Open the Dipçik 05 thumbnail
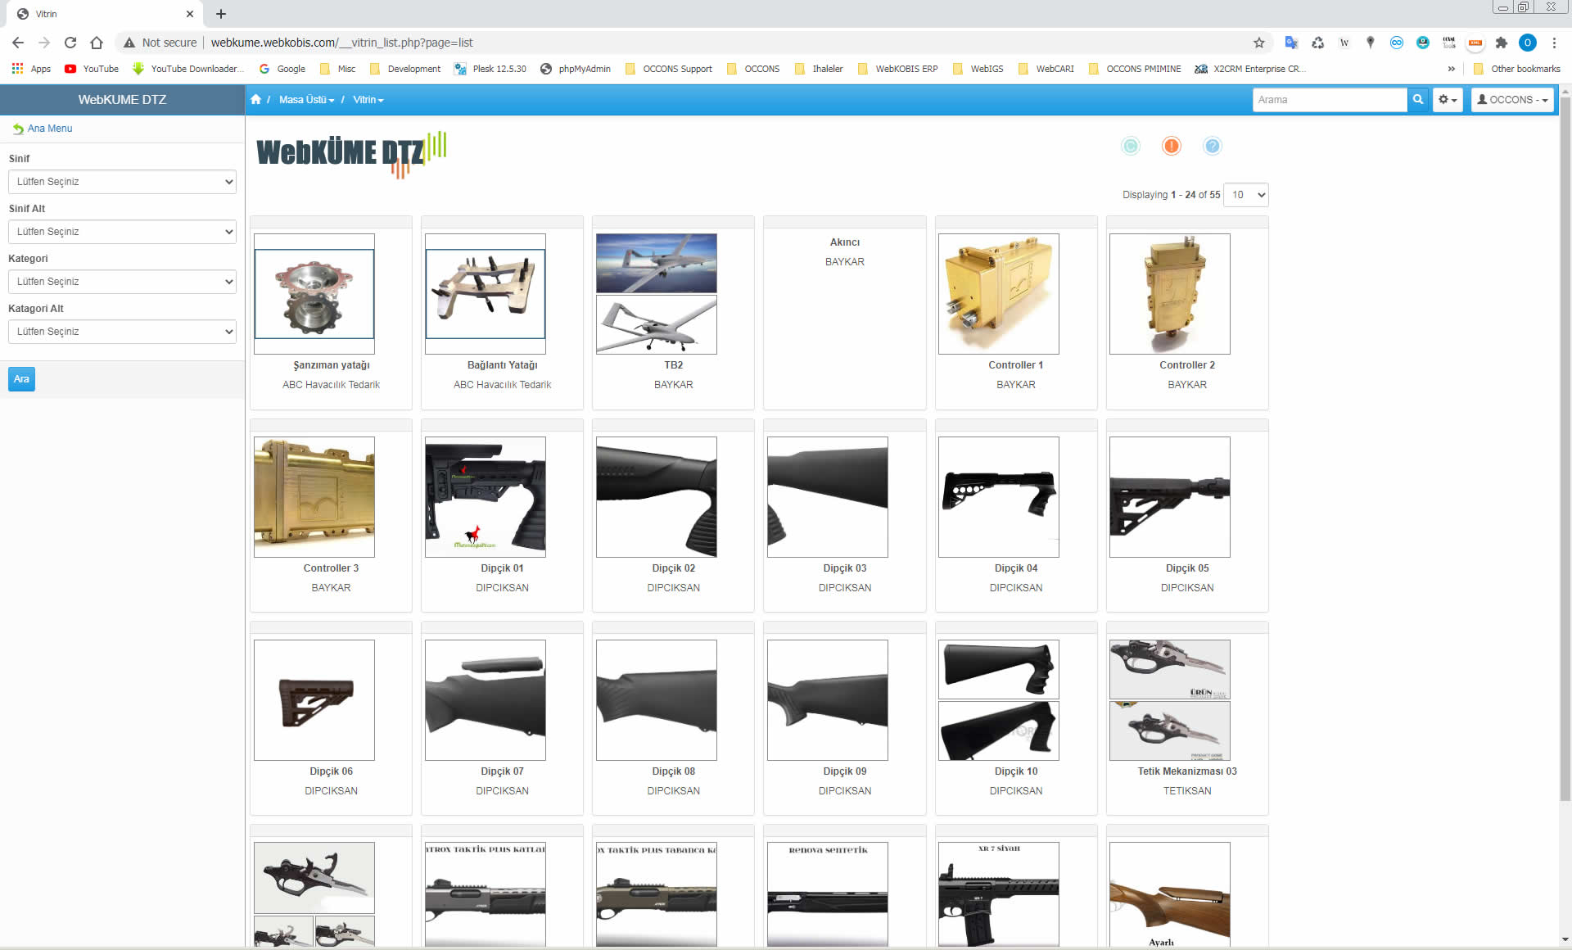 pos(1170,497)
